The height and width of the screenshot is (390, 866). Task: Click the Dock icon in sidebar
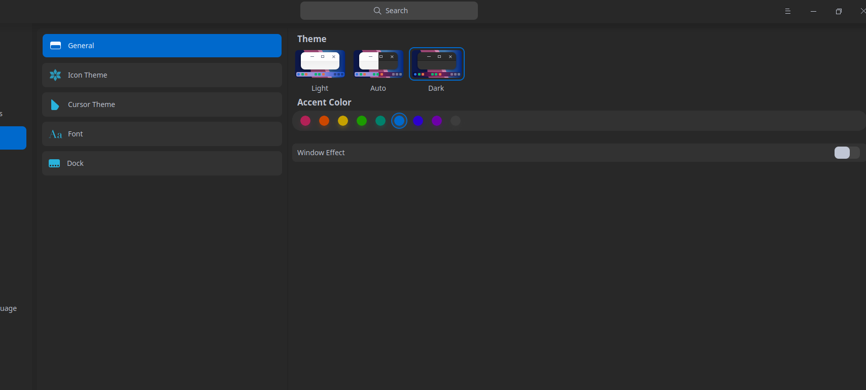click(54, 163)
